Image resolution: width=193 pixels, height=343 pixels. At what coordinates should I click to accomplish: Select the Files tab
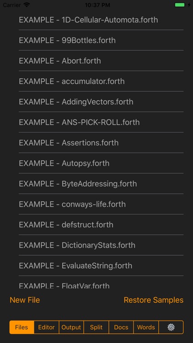point(21,327)
